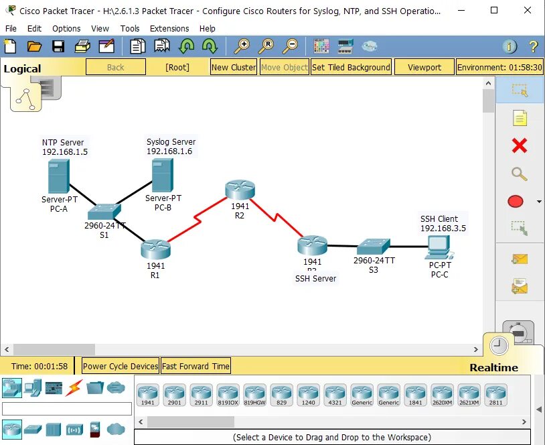Select Connections lightning bolt category
The width and height of the screenshot is (545, 445).
(x=74, y=387)
